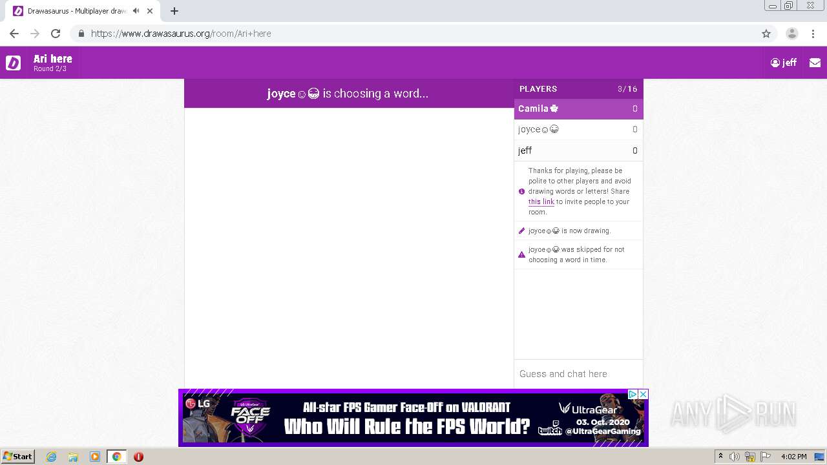Open the Windows Start menu
This screenshot has width=827, height=465.
tap(18, 457)
